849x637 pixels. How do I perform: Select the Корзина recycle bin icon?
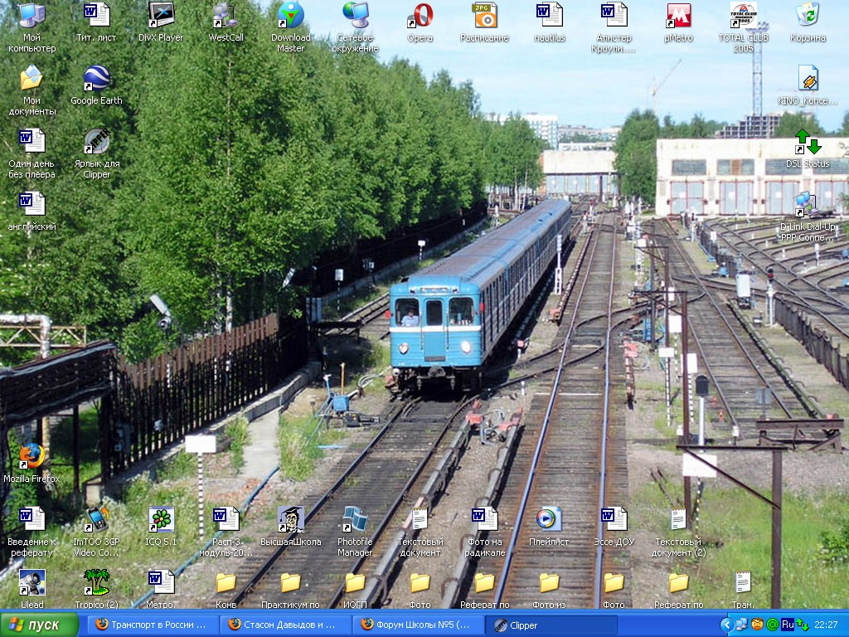point(808,16)
